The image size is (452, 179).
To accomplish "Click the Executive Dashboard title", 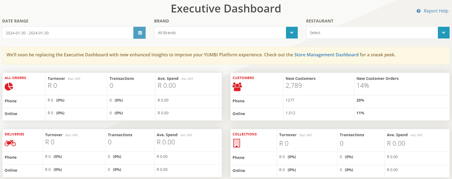I will coord(226,9).
